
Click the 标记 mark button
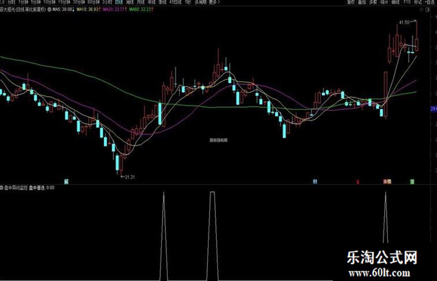418,2
